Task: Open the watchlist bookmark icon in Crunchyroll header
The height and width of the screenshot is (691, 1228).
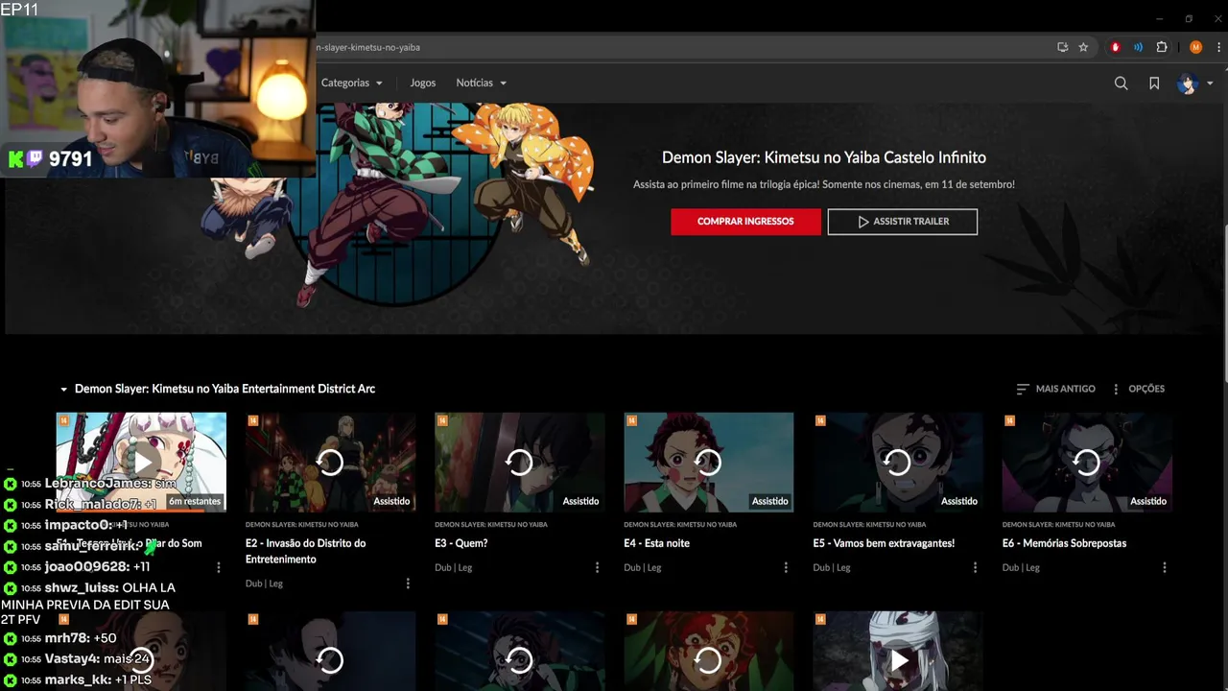Action: coord(1154,83)
